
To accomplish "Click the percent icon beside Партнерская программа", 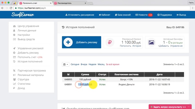I will (x=14, y=71).
